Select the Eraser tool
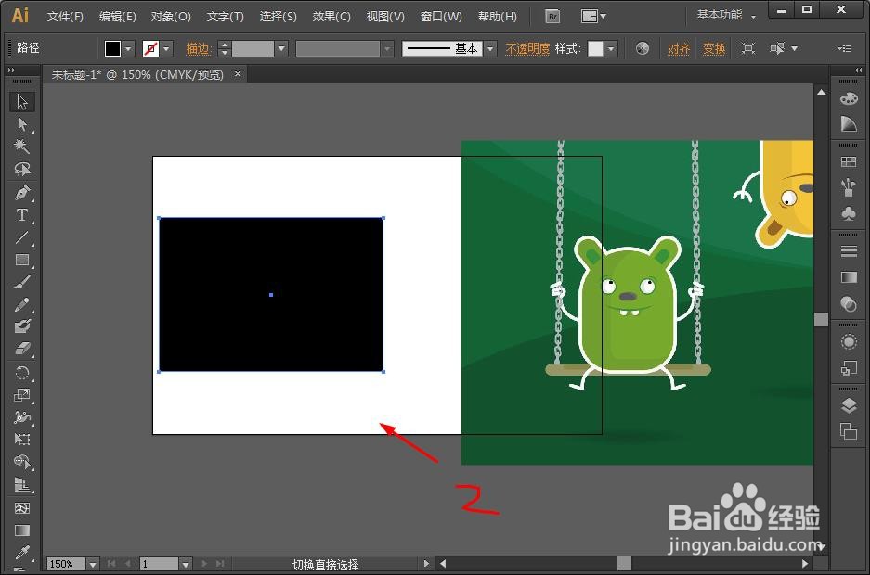This screenshot has height=575, width=870. (22, 349)
